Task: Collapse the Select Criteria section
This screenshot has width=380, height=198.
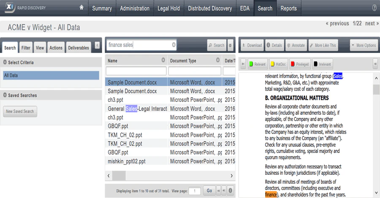Action: pos(5,62)
